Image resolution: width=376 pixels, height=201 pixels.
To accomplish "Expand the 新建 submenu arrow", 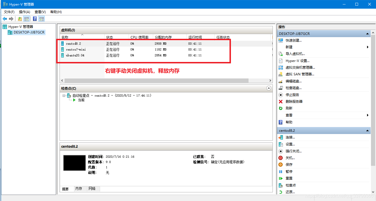I will 368,47.
